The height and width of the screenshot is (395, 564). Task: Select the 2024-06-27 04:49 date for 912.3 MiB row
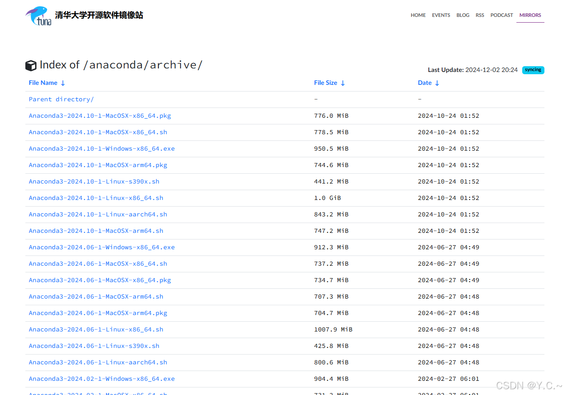(449, 247)
